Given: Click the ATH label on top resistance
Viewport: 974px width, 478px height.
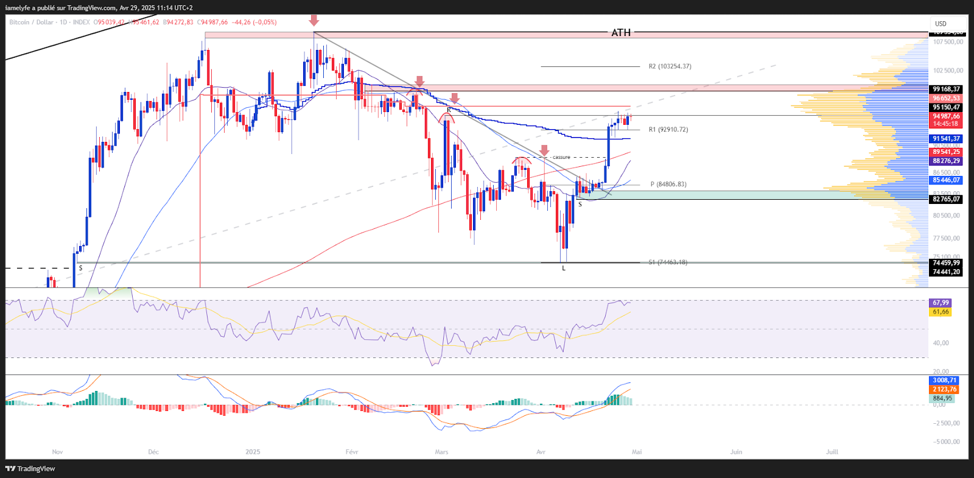Looking at the screenshot, I should [621, 33].
